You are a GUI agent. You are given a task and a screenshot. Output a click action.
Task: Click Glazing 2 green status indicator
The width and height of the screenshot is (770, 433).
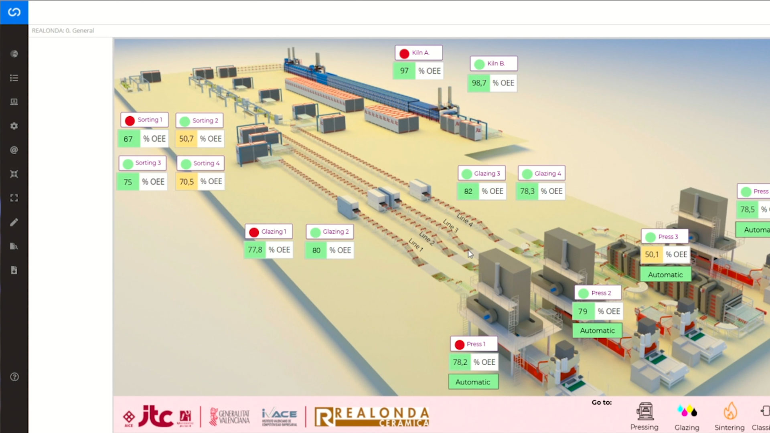316,232
